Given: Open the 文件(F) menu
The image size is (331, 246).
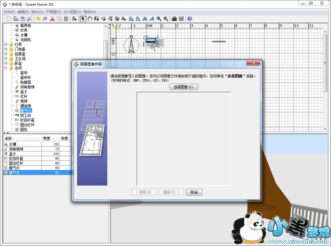Looking at the screenshot, I should pyautogui.click(x=9, y=11).
